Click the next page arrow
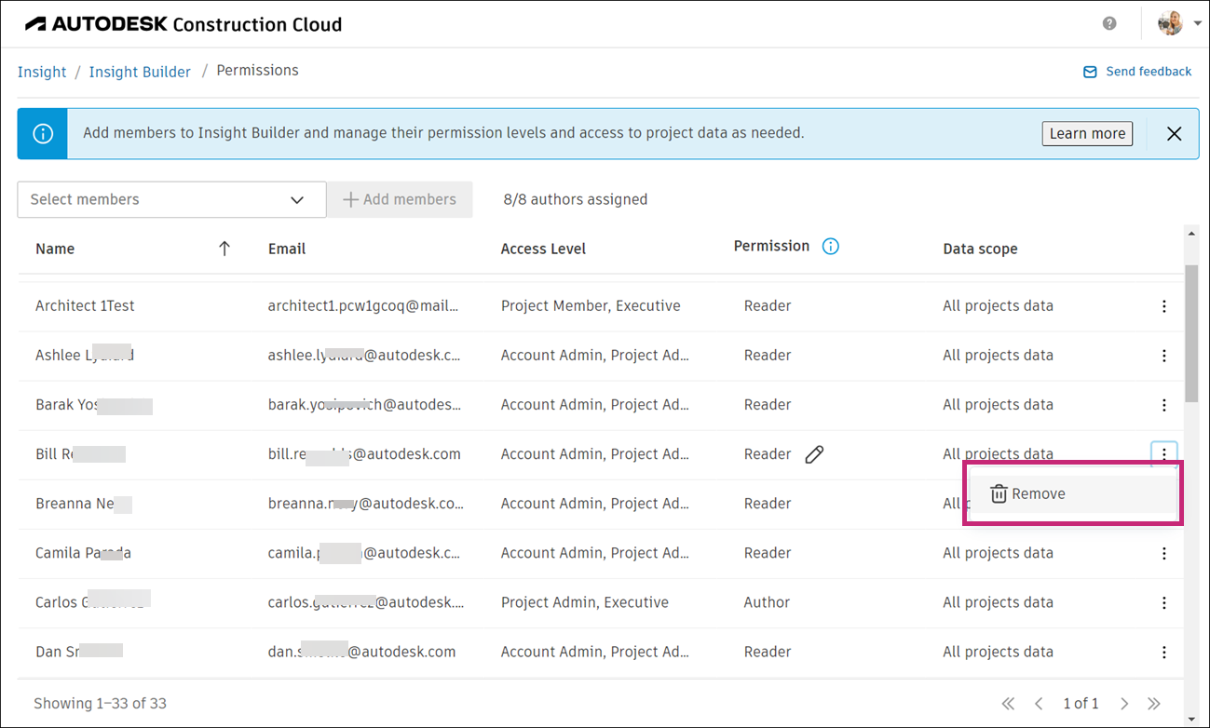This screenshot has height=728, width=1210. [1124, 704]
